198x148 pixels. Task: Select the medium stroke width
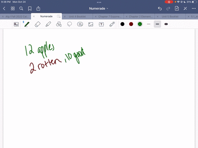click(x=158, y=24)
